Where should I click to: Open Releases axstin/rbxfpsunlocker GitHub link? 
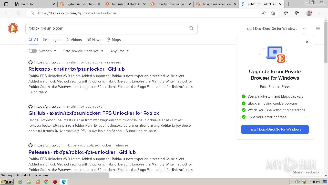[77, 69]
